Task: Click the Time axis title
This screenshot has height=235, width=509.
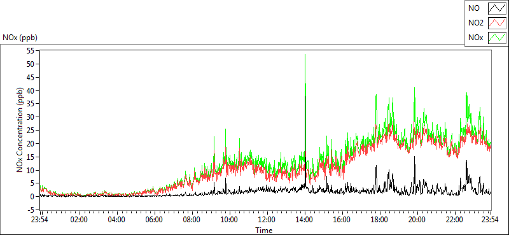Action: 263,231
